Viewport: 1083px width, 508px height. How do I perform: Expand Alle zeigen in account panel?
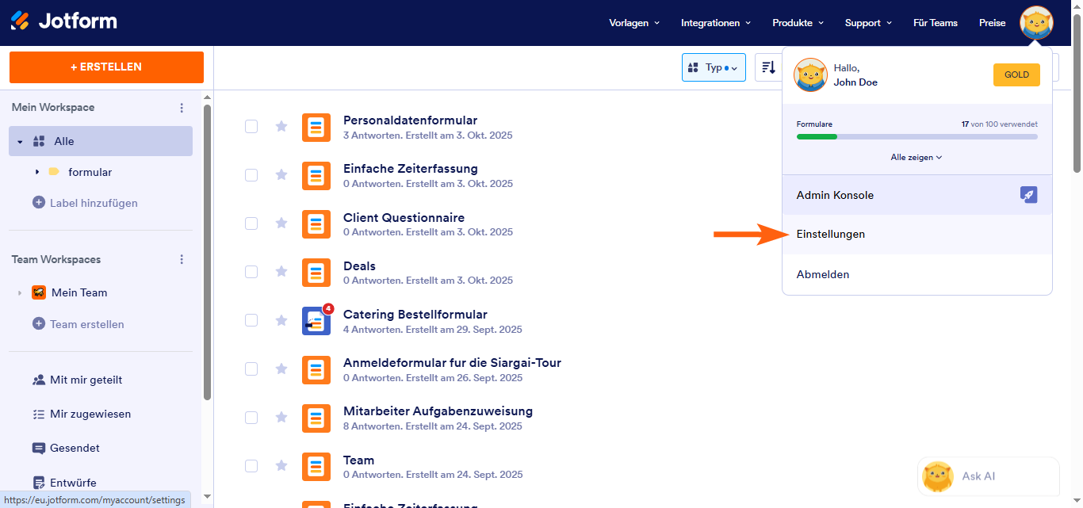tap(916, 157)
